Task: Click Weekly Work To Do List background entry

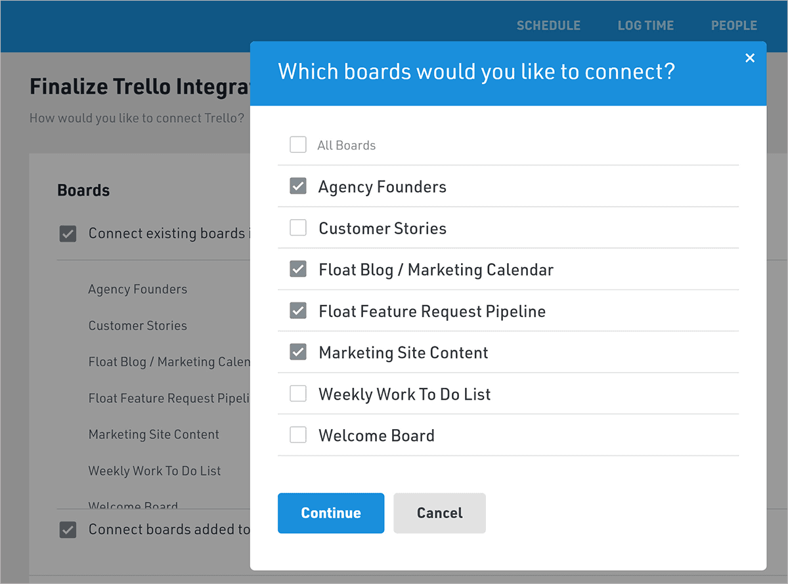Action: (x=154, y=470)
